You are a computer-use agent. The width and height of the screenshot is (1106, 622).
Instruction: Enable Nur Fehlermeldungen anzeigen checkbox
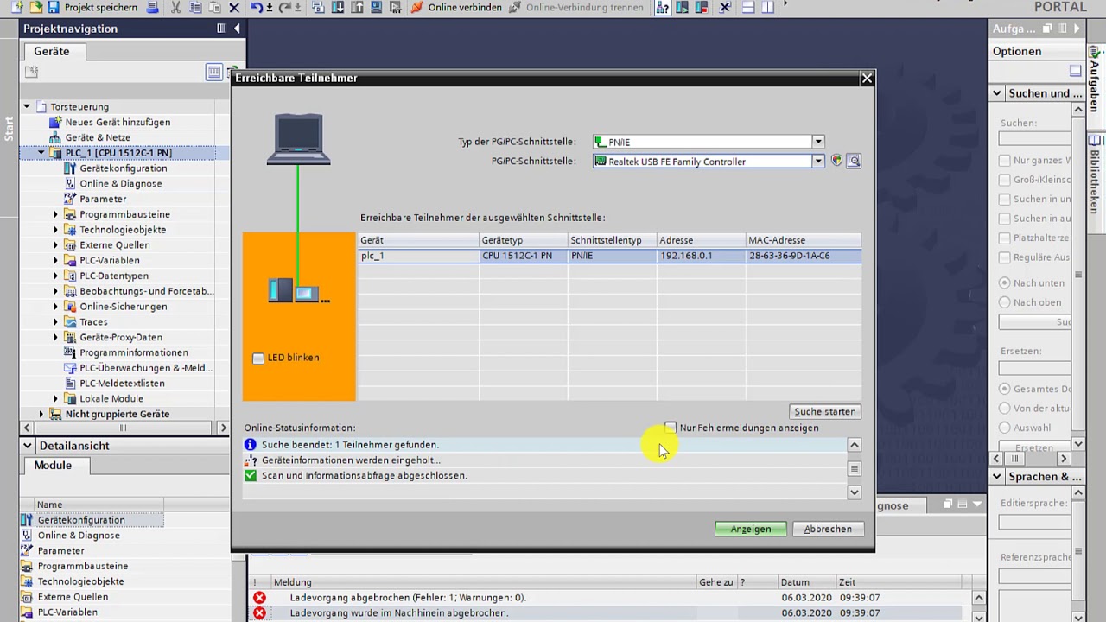[671, 428]
